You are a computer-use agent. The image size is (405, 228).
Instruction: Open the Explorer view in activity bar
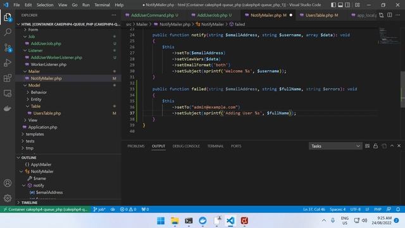click(8, 17)
